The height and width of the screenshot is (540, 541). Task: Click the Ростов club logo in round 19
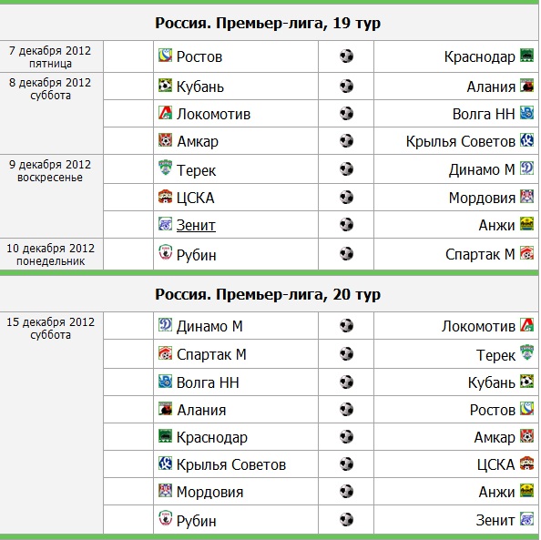[165, 56]
